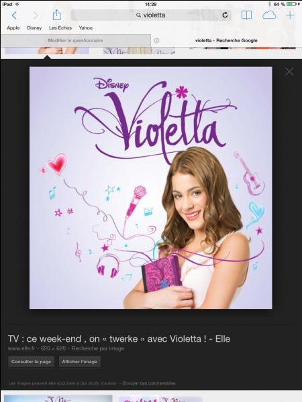Select violetta - Recherche Google tab
Screen dimensions: 302x402
pos(226,40)
